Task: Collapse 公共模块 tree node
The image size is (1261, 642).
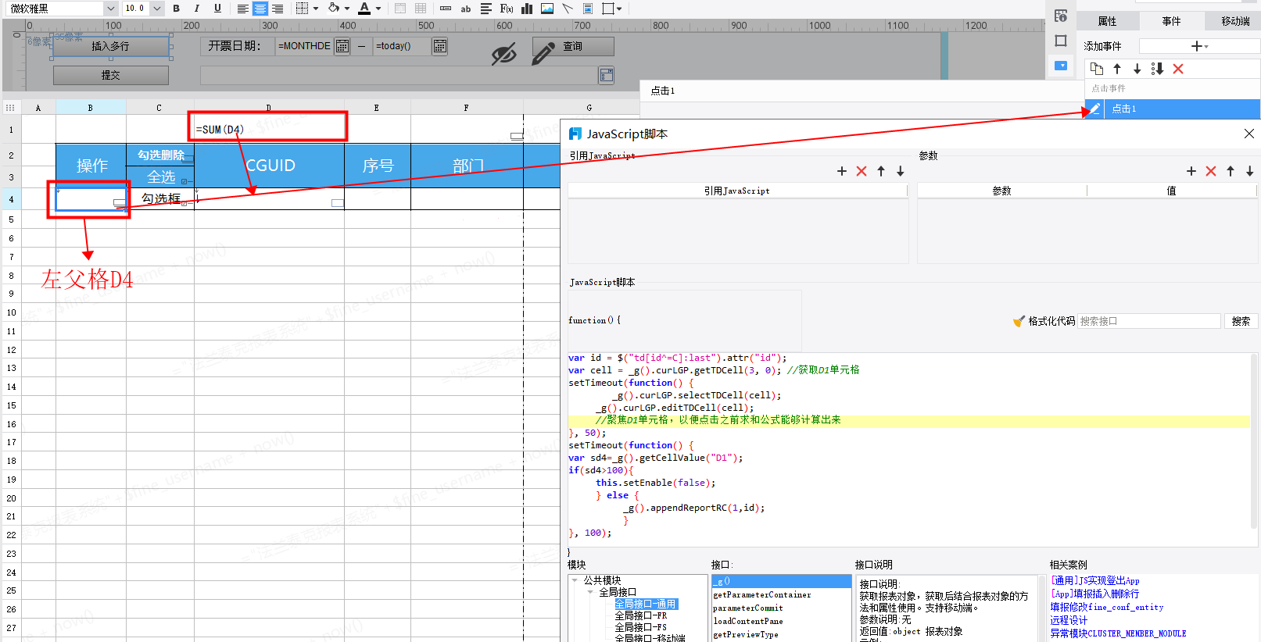Action: tap(575, 580)
